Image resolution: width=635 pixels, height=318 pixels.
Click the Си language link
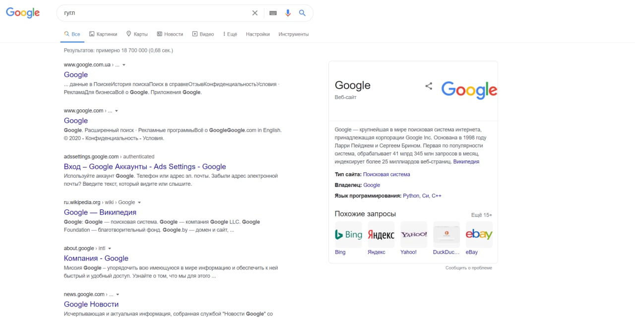[x=425, y=196]
